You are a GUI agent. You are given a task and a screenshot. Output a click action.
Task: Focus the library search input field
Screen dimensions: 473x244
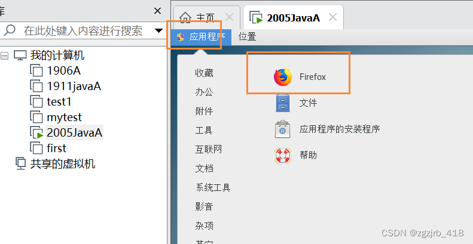pyautogui.click(x=83, y=30)
